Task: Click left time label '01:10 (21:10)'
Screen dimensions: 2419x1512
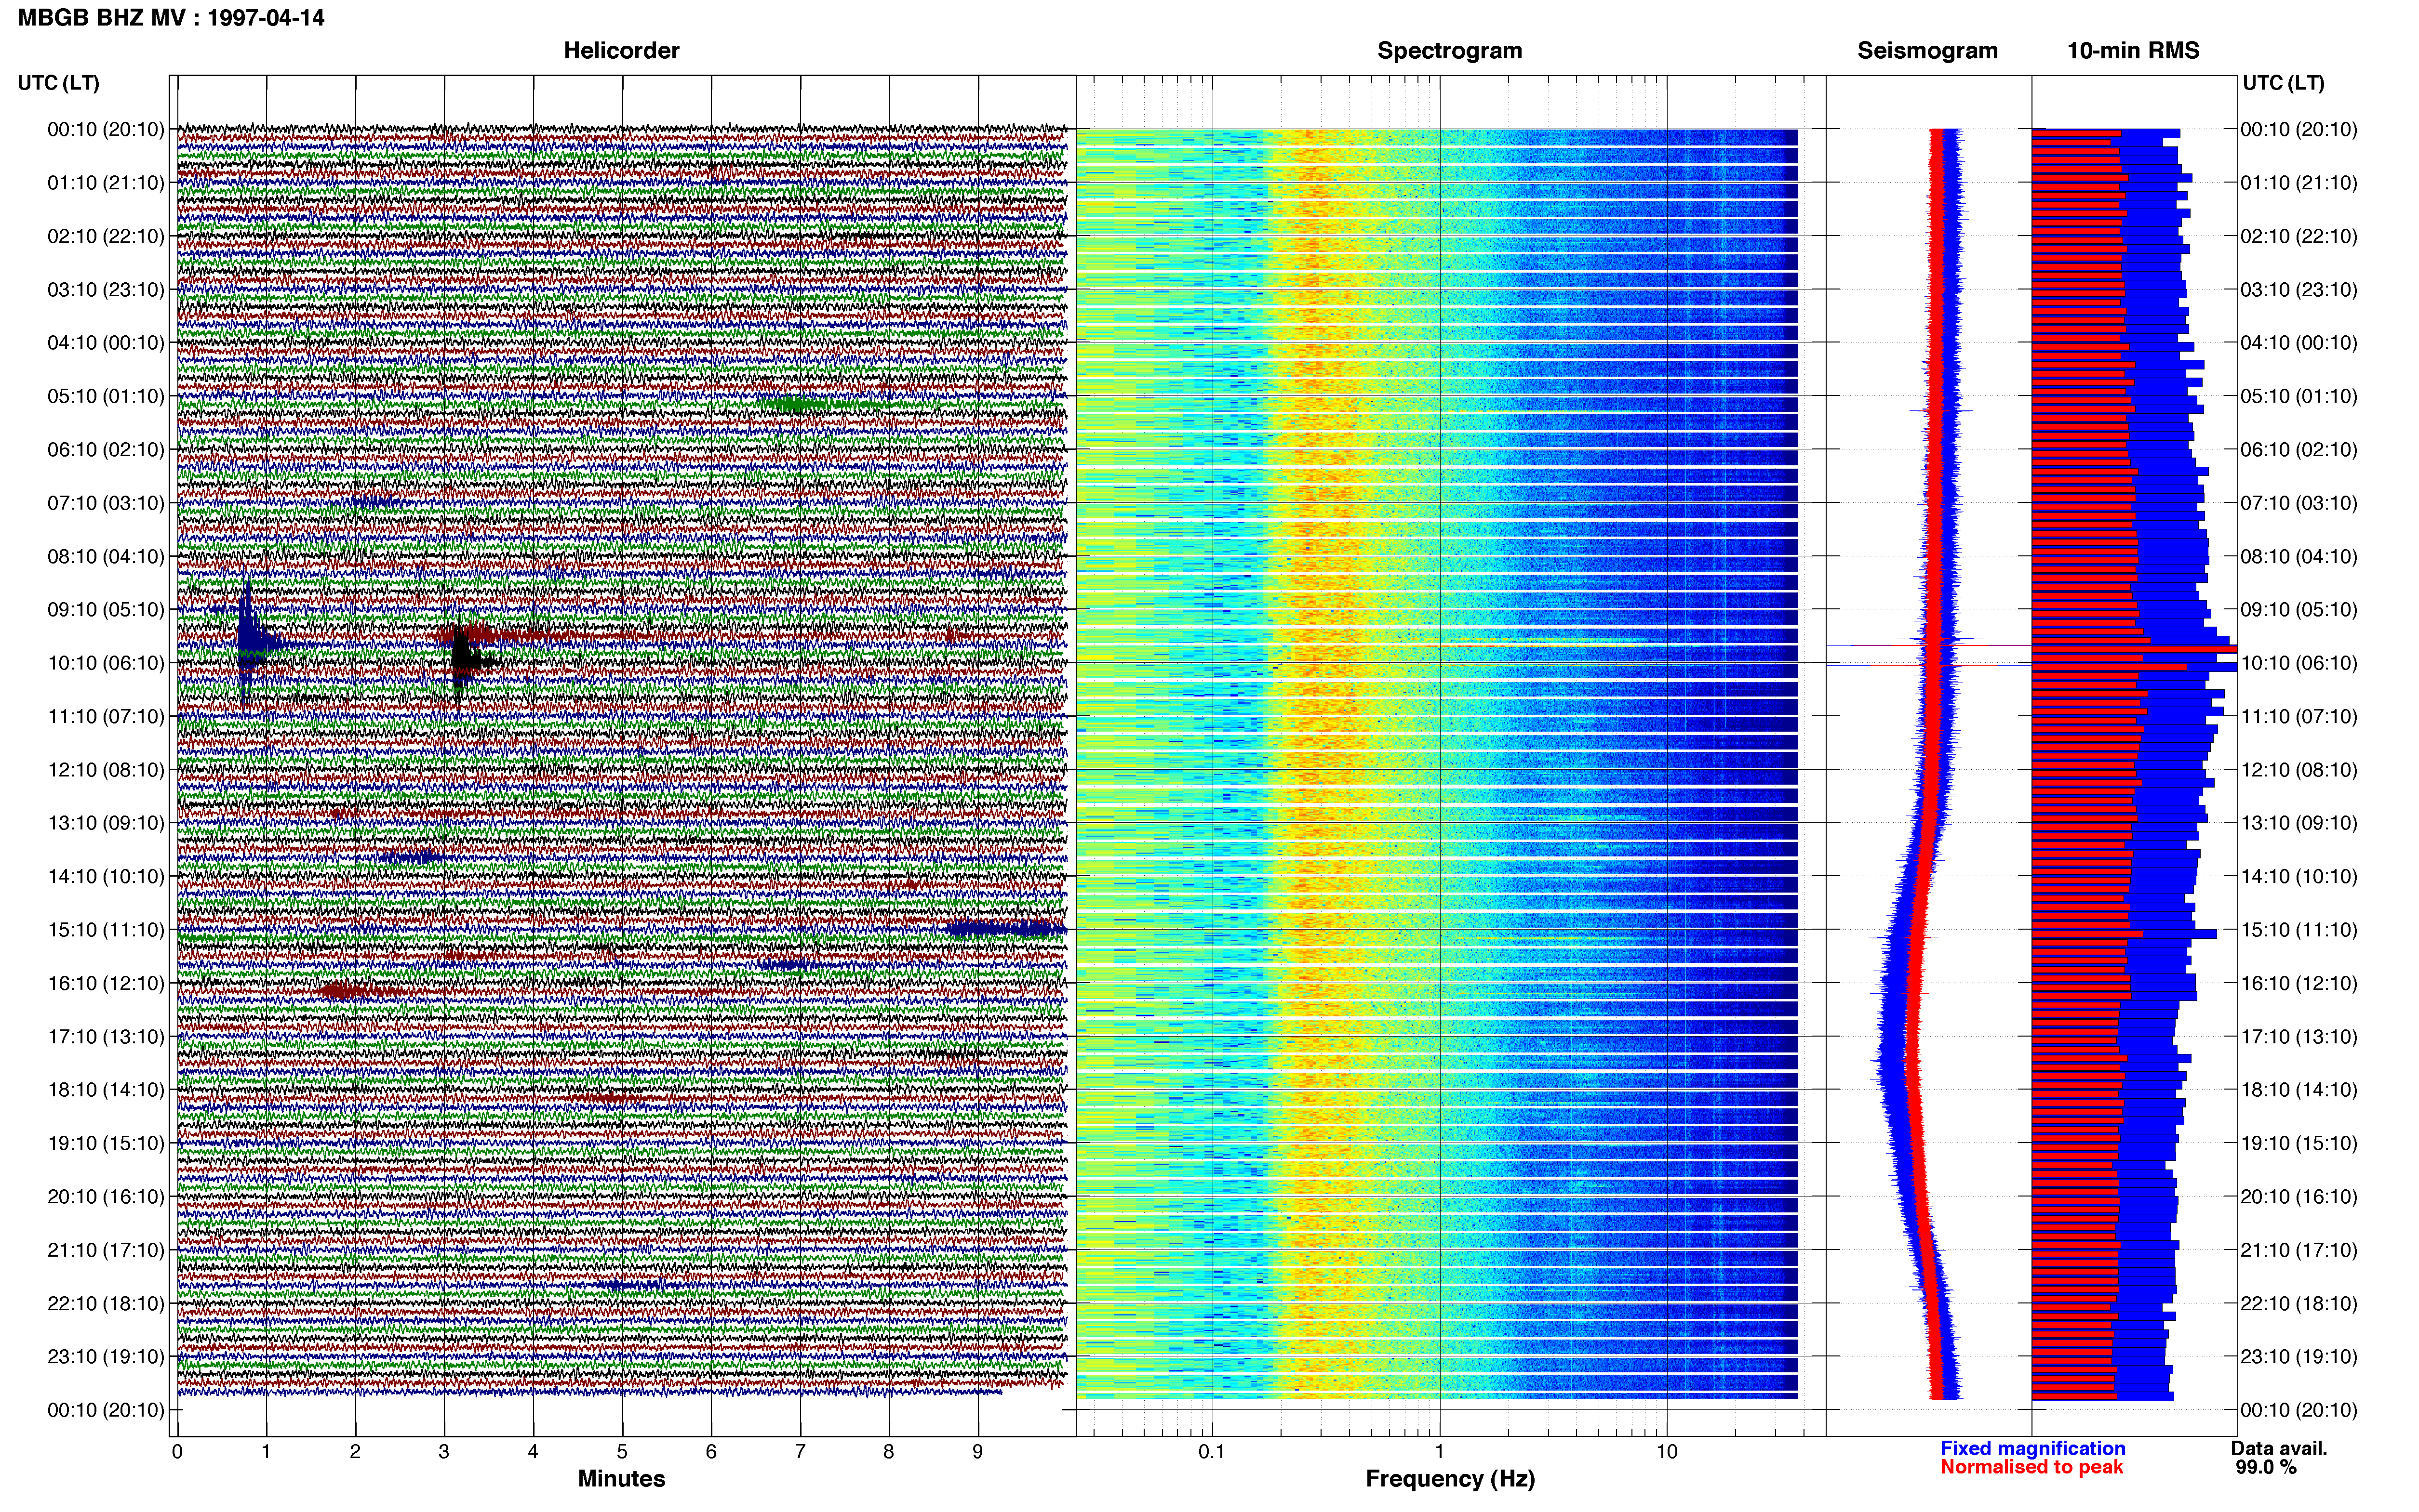Action: coord(106,183)
